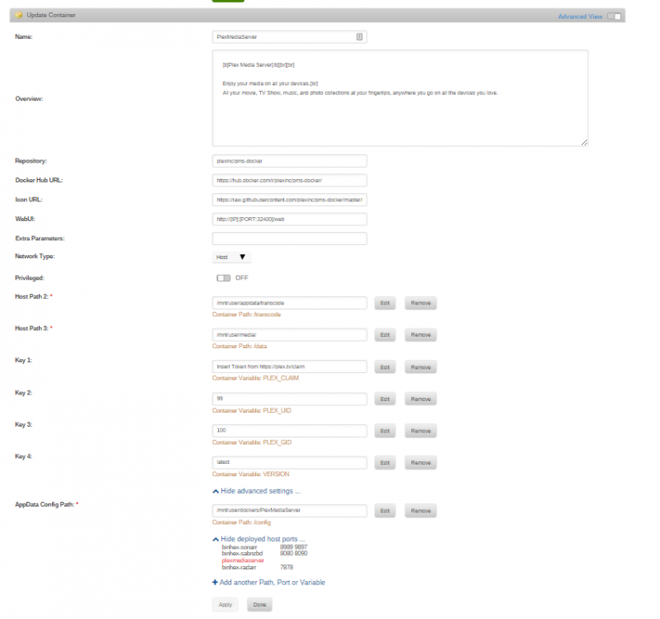
Task: Collapse Hide advanced settings
Action: click(x=256, y=491)
